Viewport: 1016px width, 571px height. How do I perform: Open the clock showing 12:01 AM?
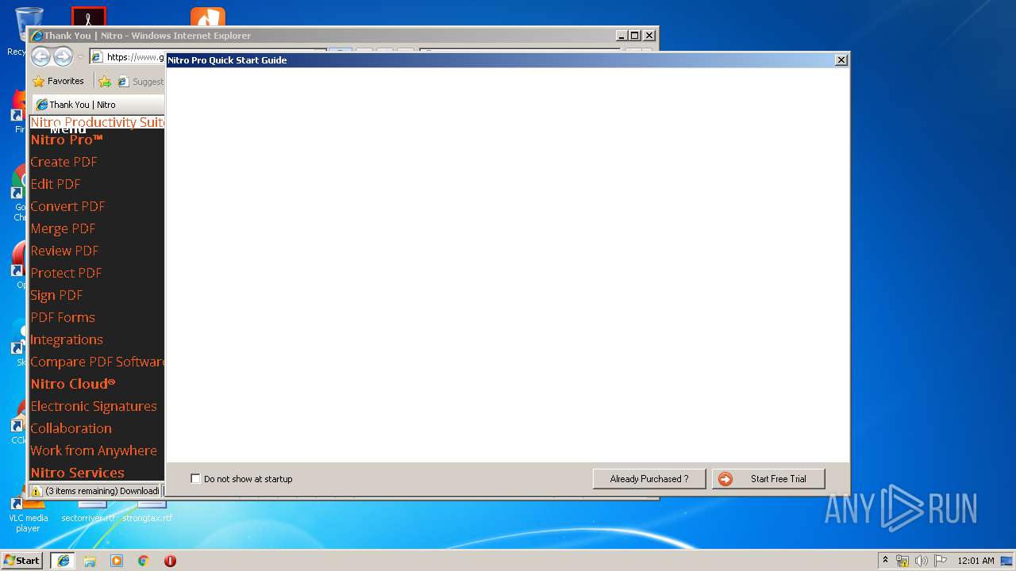(976, 561)
